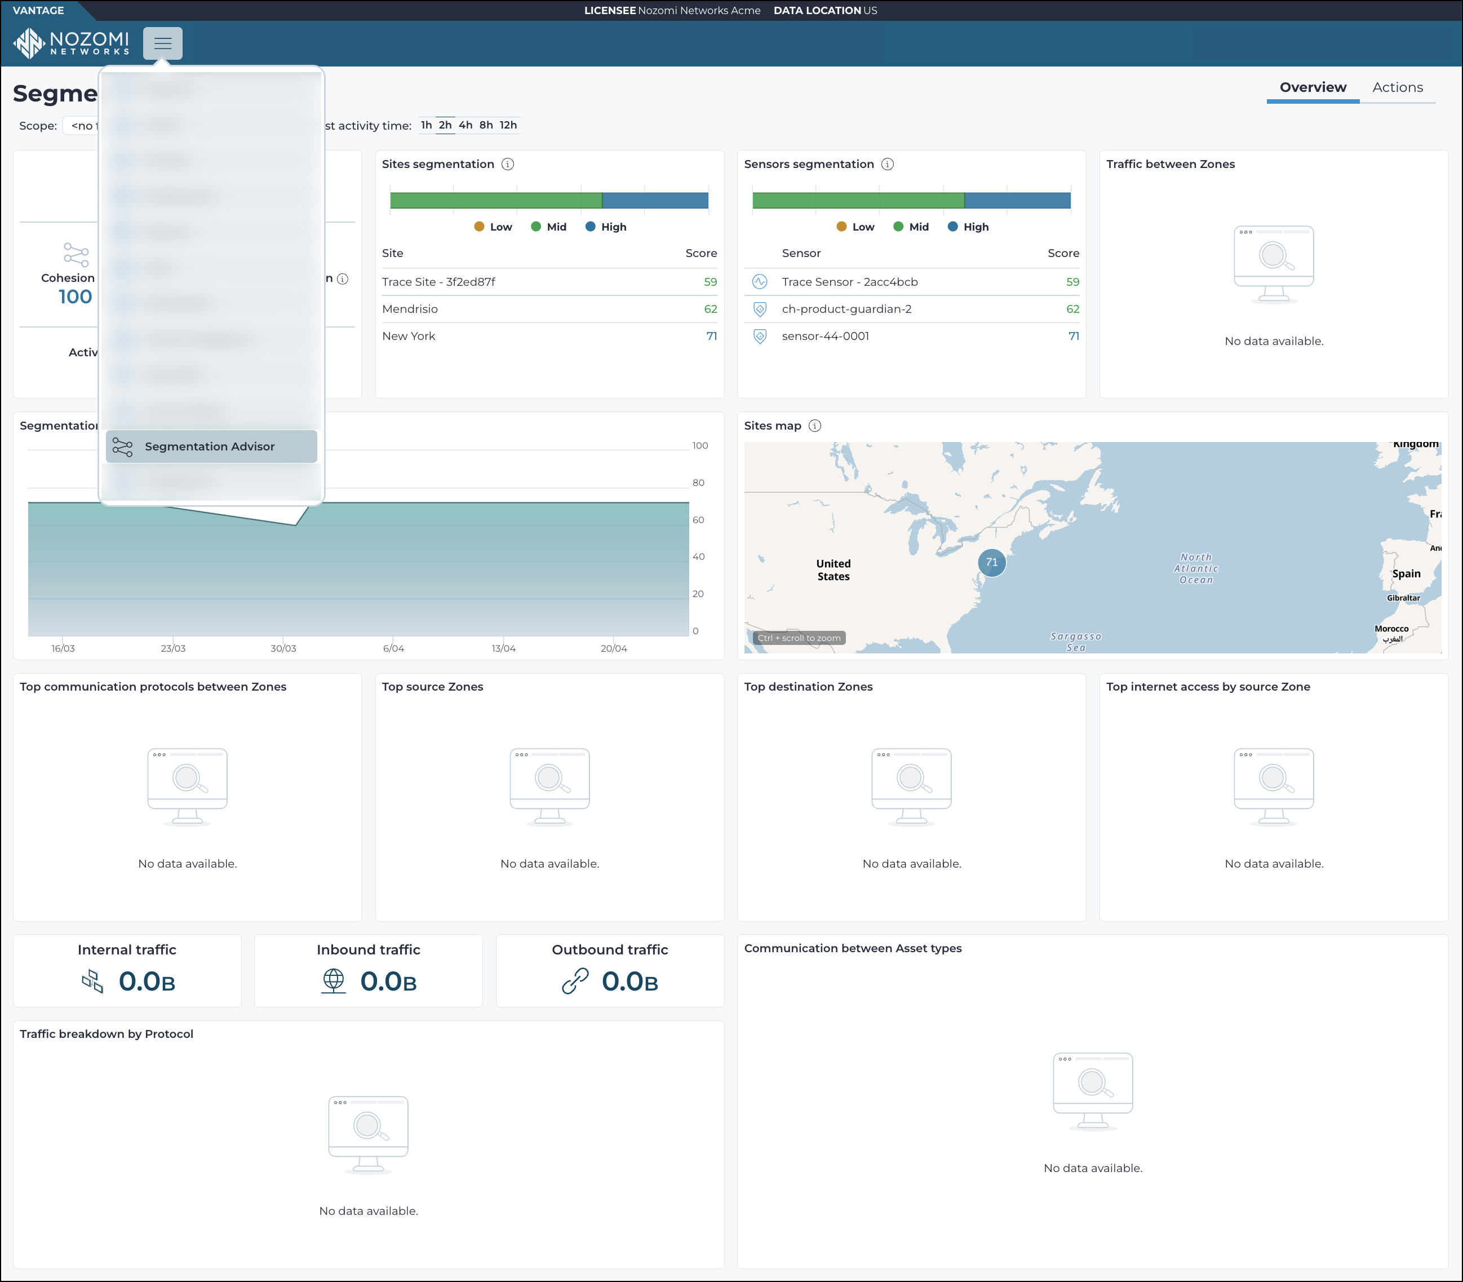Click score 62 for Mendrisio
Viewport: 1463px width, 1282px height.
click(710, 309)
